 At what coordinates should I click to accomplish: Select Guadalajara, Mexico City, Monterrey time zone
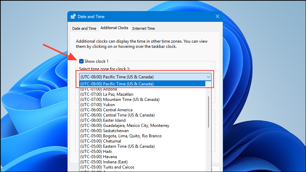(143, 126)
